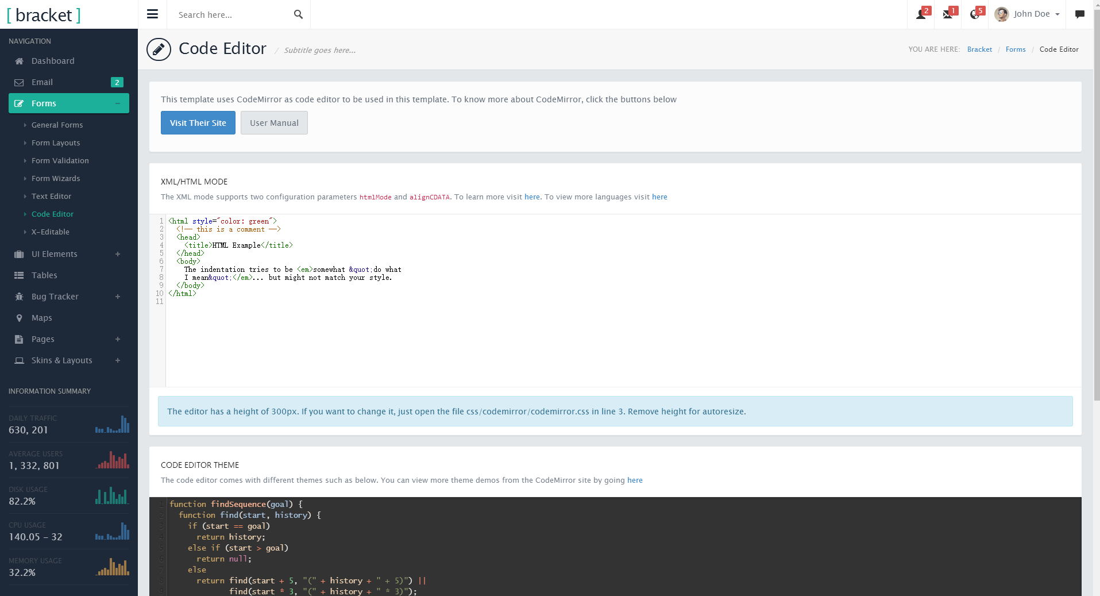Open the chat panel speech bubble icon
Viewport: 1100px width, 596px height.
pos(1080,14)
